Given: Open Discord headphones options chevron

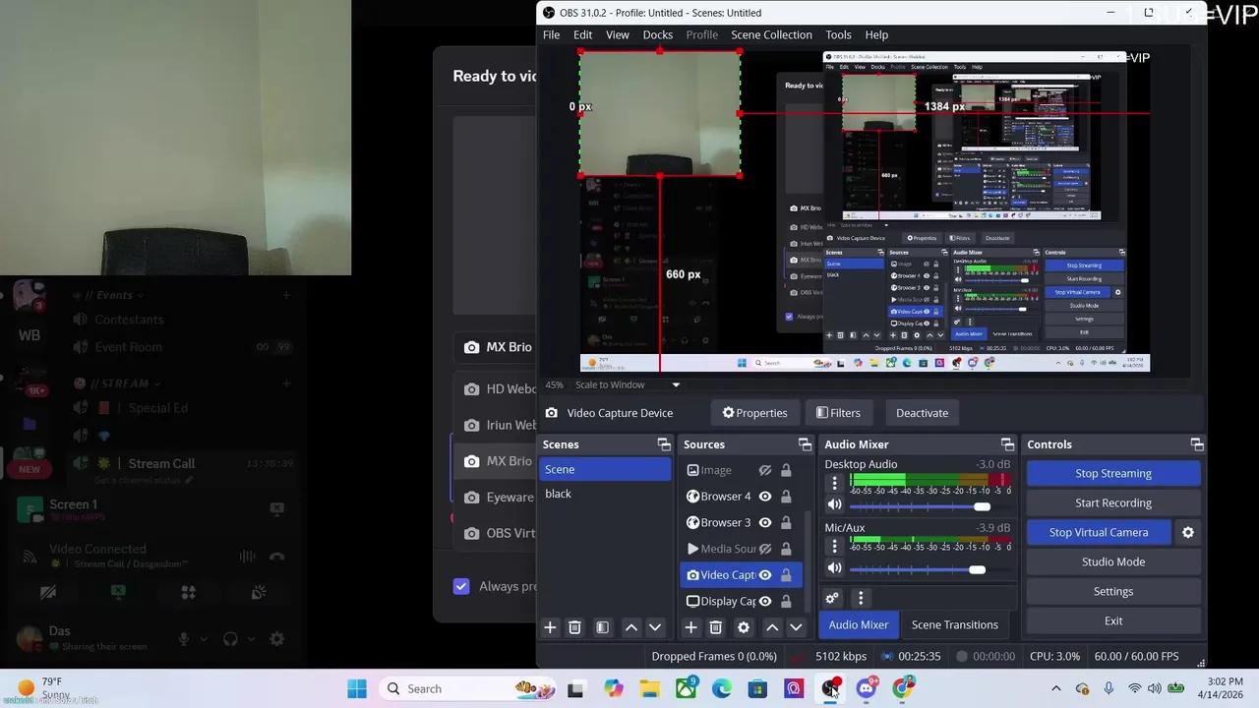Looking at the screenshot, I should pyautogui.click(x=251, y=638).
